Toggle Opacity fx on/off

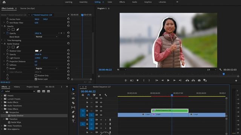[5, 26]
